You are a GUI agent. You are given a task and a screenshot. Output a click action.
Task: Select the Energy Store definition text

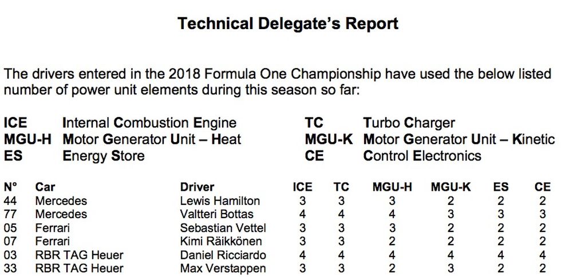pyautogui.click(x=104, y=156)
